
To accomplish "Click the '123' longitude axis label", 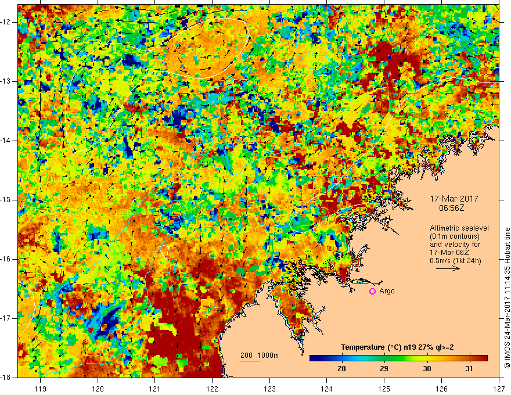I will point(269,389).
